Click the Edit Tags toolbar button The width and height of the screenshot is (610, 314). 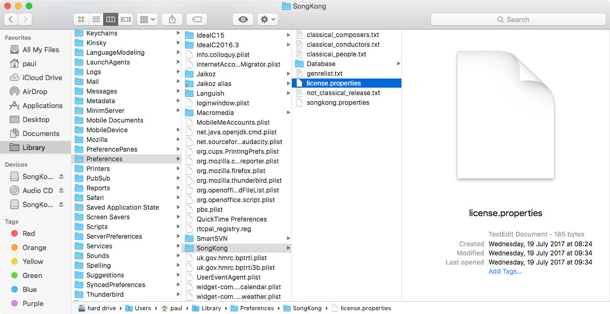(x=197, y=19)
